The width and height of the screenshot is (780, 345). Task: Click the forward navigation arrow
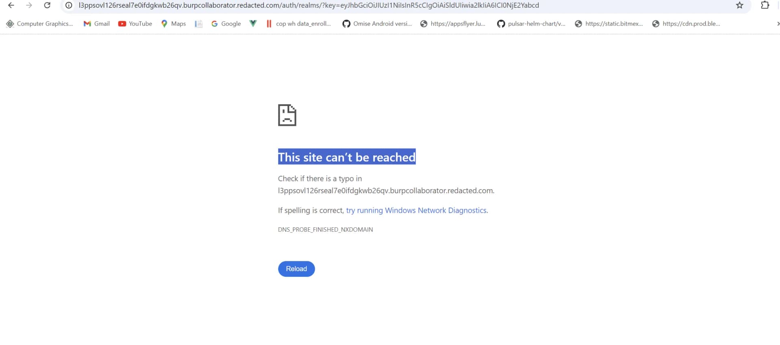pos(29,5)
